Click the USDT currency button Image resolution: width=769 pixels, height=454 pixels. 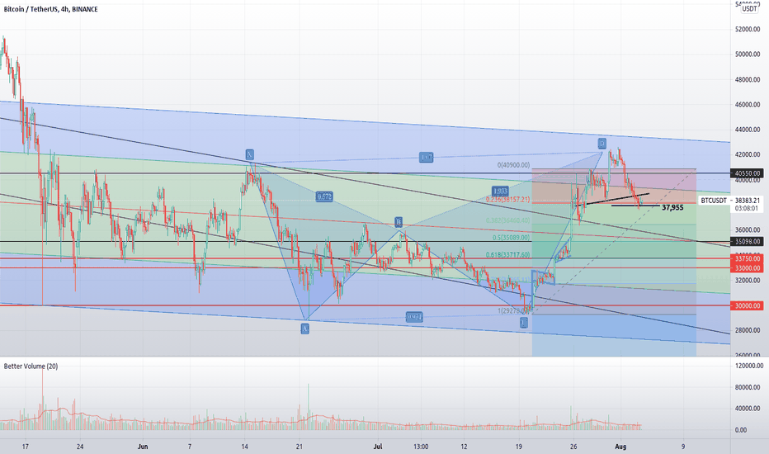(x=749, y=8)
